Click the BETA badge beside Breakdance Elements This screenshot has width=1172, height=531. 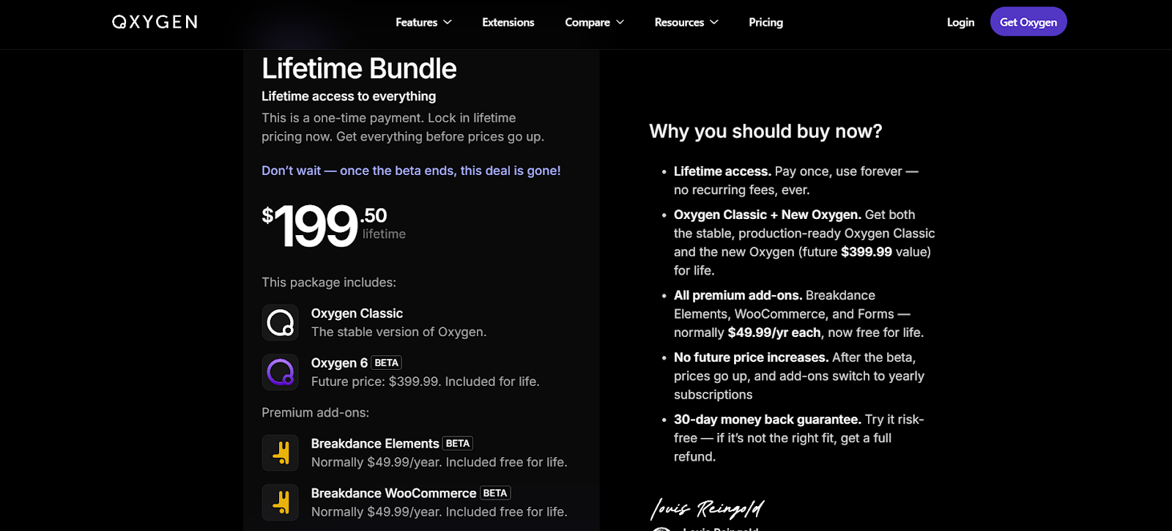[x=458, y=443]
